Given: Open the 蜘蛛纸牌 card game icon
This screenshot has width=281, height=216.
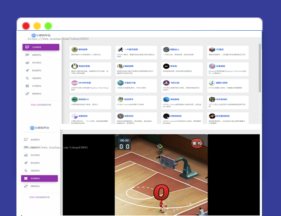Looking at the screenshot, I should click(120, 66).
